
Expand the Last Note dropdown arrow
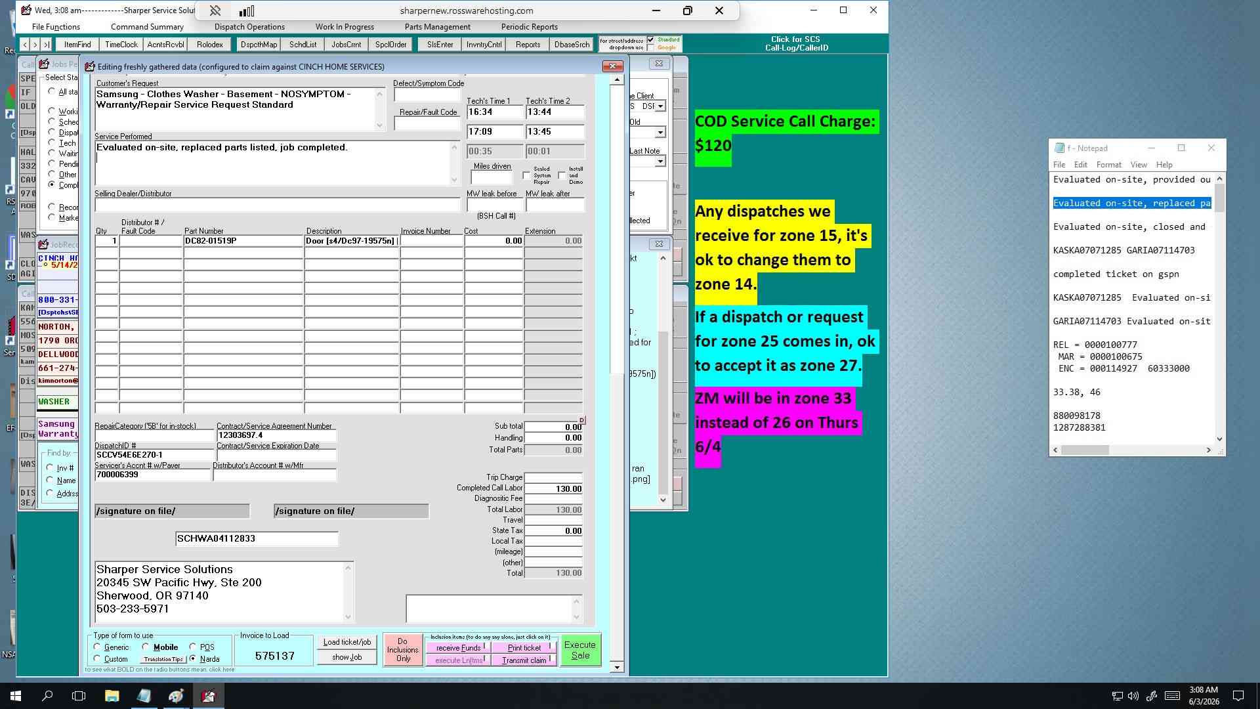coord(660,161)
